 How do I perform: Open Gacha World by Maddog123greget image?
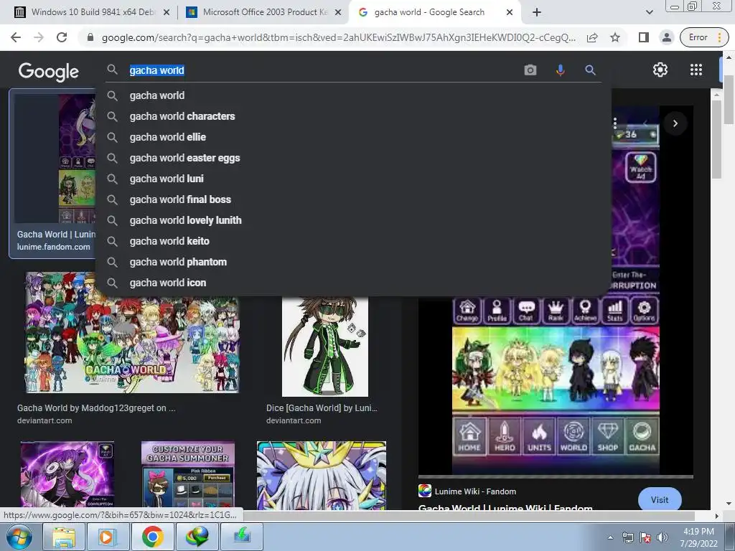132,332
